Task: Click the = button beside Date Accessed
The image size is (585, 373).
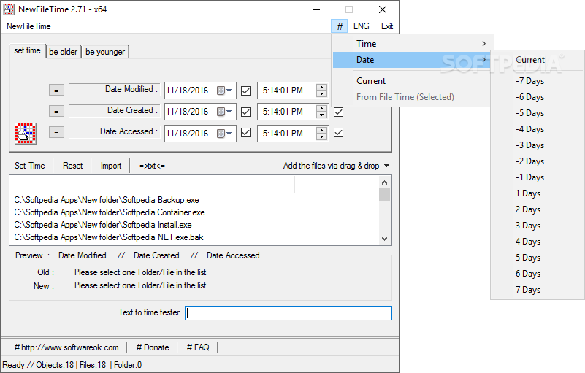Action: pos(56,132)
